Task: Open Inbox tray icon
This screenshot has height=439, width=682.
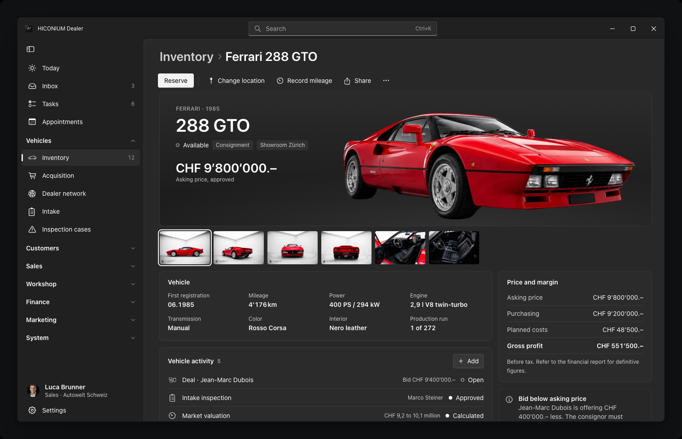Action: click(32, 86)
